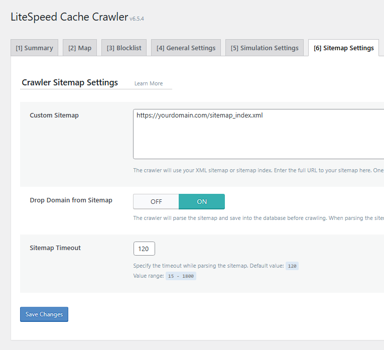384x350 pixels.
Task: Click the Drop Domain from Sitemap label
Action: point(71,200)
